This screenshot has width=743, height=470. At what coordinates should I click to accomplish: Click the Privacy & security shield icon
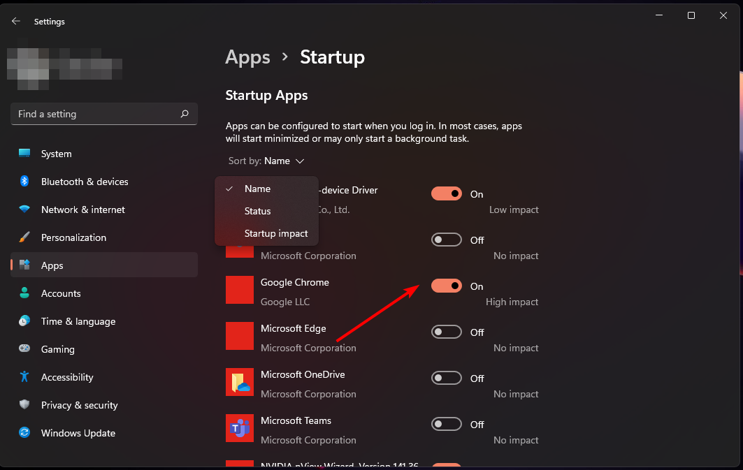coord(24,404)
